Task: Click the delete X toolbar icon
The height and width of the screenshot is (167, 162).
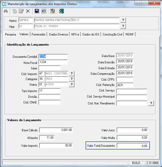Action: (x=28, y=11)
